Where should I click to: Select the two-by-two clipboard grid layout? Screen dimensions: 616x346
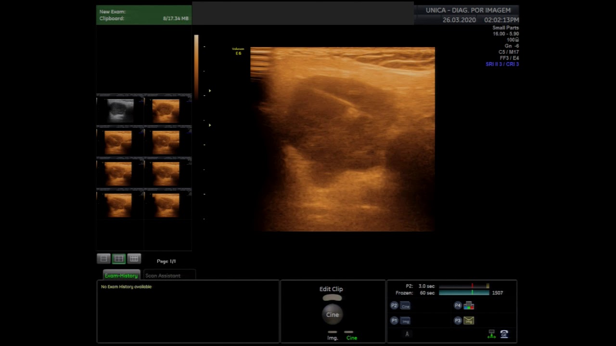(x=119, y=259)
